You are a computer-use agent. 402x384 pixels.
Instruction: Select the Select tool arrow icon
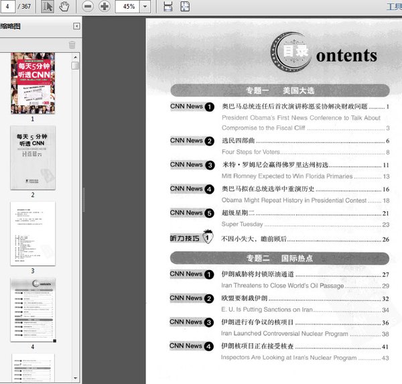(48, 7)
